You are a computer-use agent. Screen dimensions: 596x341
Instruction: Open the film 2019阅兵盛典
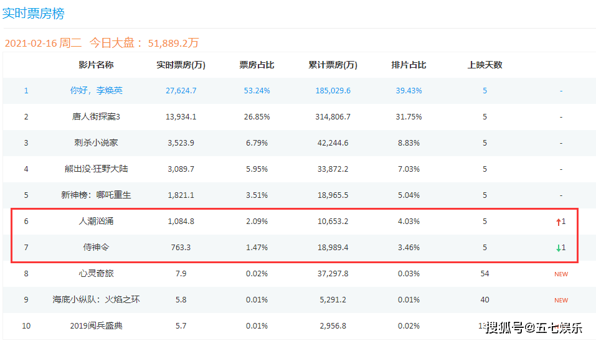[96, 326]
